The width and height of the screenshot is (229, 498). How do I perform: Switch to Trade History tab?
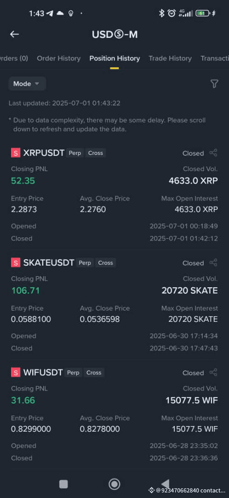(170, 59)
